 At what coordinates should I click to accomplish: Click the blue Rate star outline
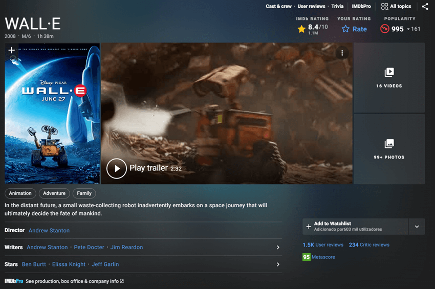coord(345,29)
